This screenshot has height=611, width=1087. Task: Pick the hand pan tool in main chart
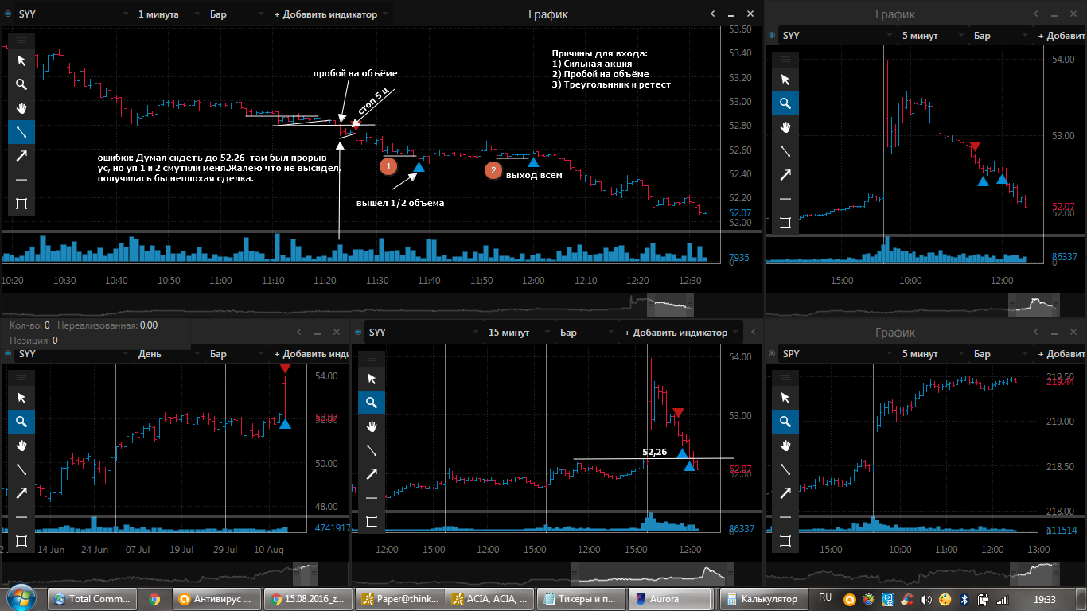(x=21, y=108)
